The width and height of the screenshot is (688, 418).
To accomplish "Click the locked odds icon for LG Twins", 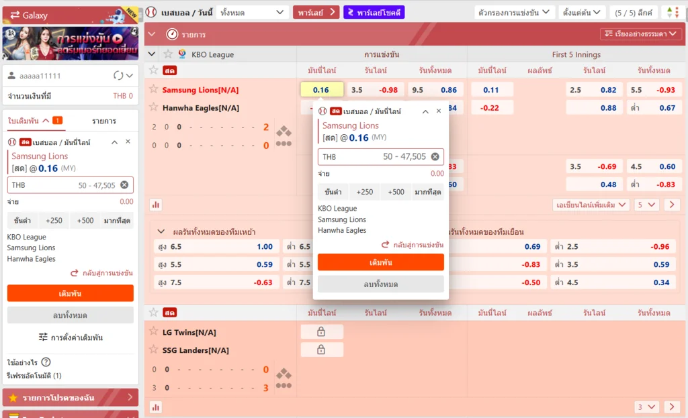I will pos(321,332).
